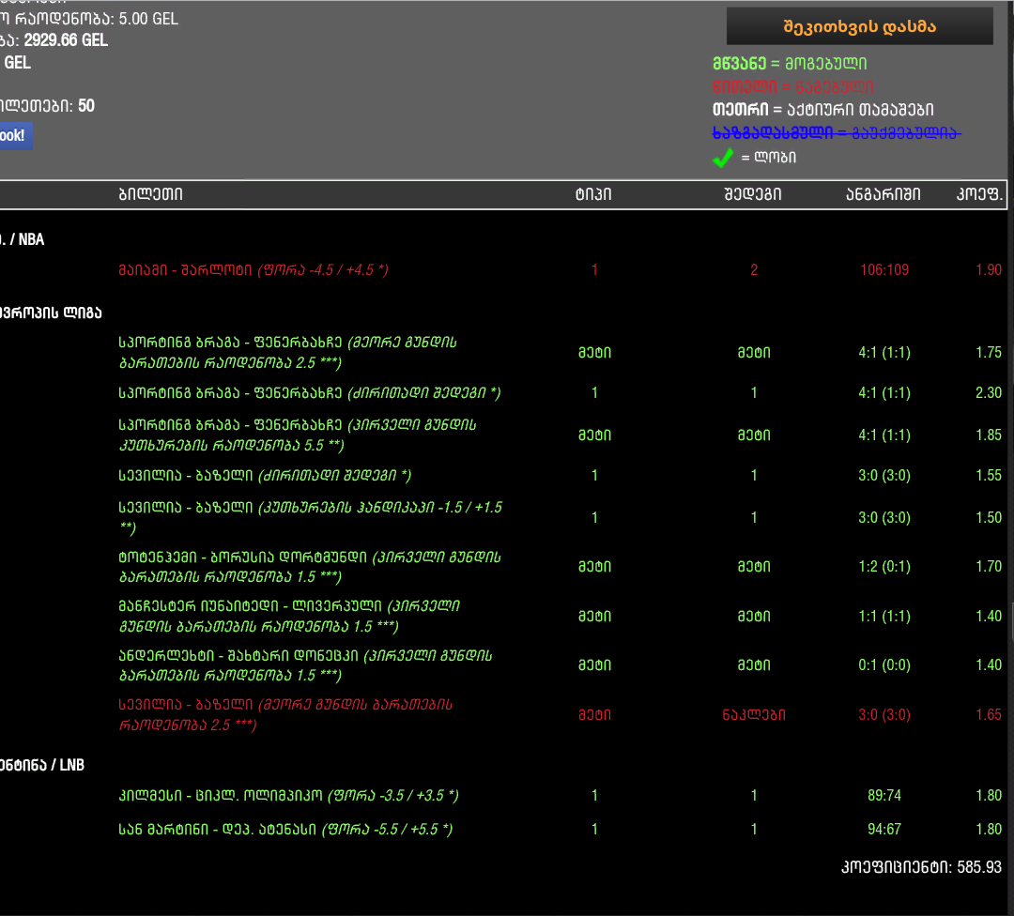Image resolution: width=1014 pixels, height=916 pixels.
Task: Select the სან მარტინი - დეპ. ატენასი bet
Action: [x=285, y=830]
